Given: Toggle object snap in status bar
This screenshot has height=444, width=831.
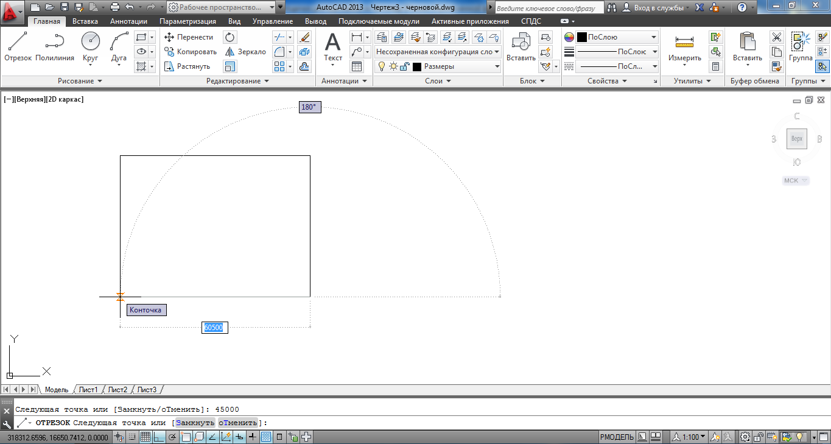Looking at the screenshot, I should [x=185, y=437].
